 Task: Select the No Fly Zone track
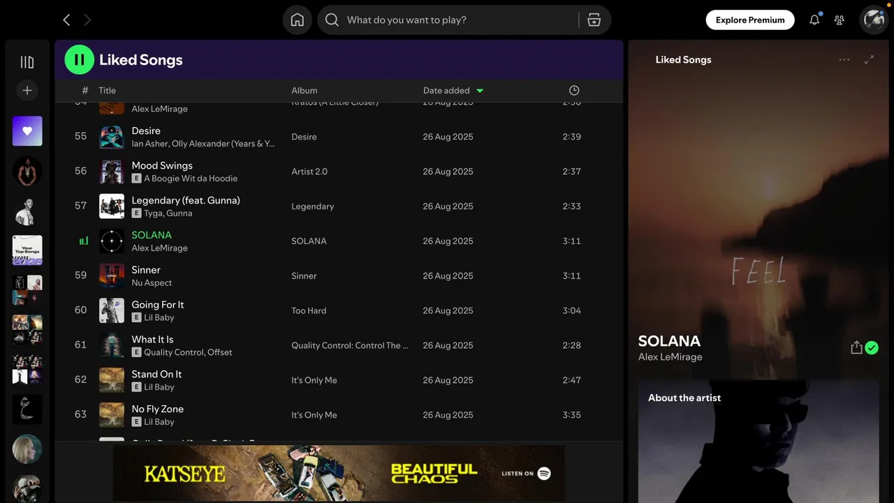(x=158, y=409)
